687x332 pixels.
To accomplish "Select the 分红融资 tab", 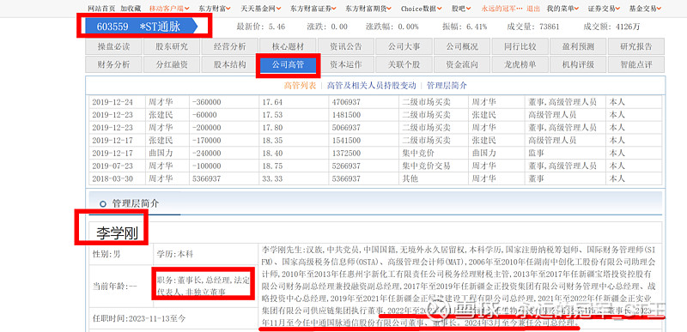I will 171,64.
